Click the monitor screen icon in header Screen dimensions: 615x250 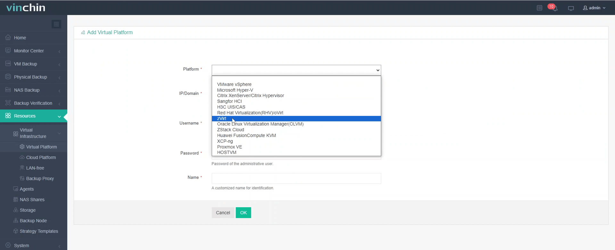[x=571, y=8]
